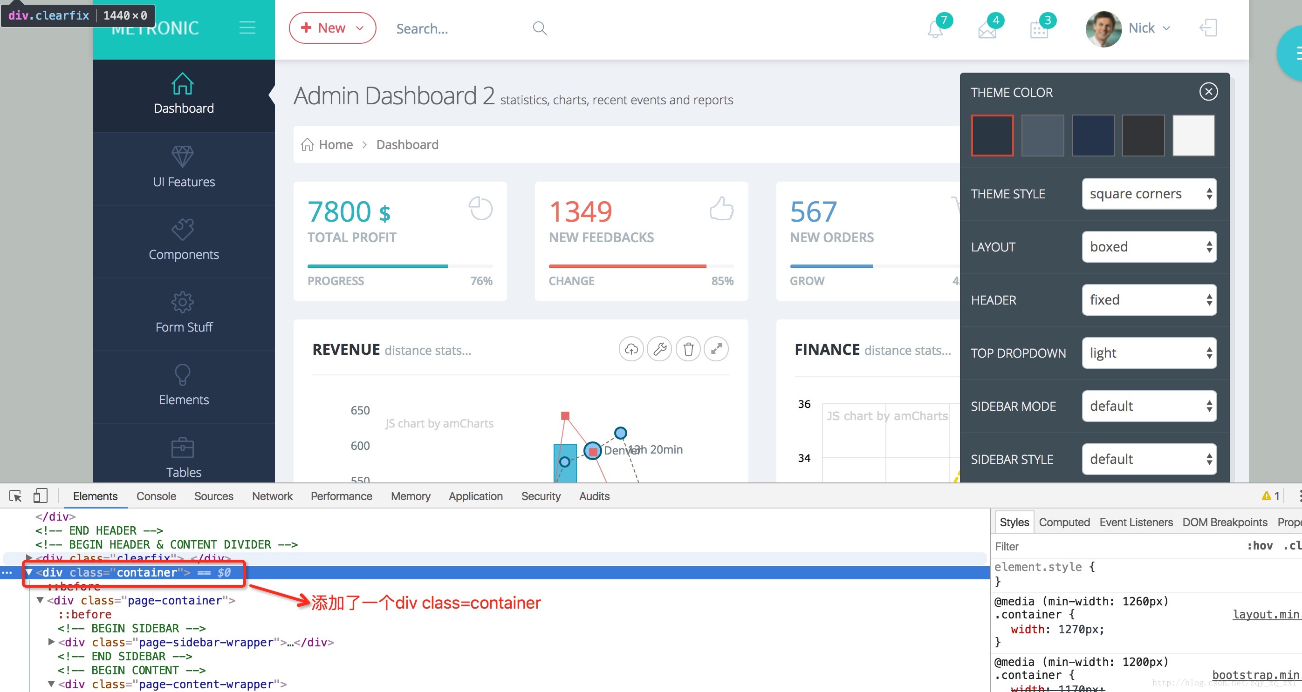This screenshot has width=1302, height=692.
Task: Click the logout icon in header
Action: coord(1208,28)
